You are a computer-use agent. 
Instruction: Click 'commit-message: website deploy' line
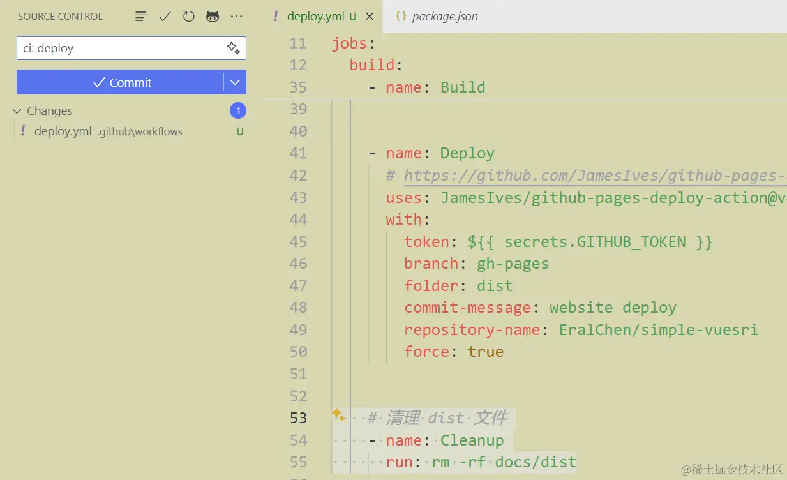[x=540, y=308]
